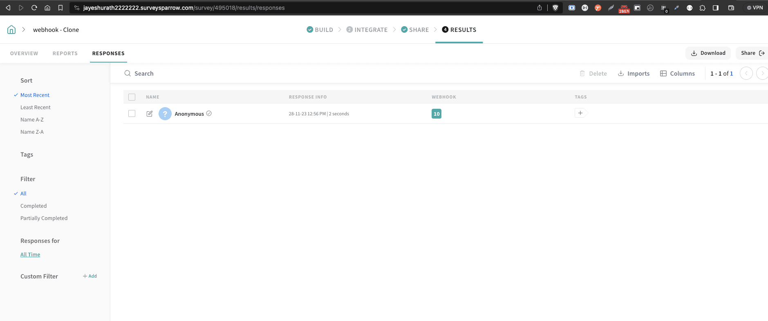768x321 pixels.
Task: Click the Brave shield icon in the address bar
Action: [555, 8]
